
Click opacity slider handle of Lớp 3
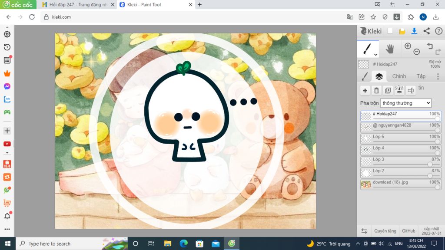click(430, 164)
